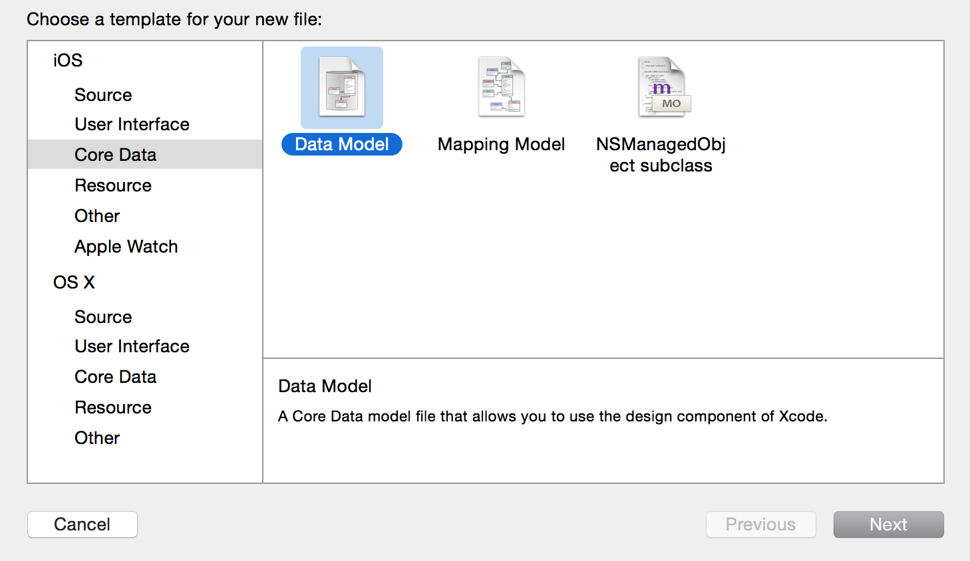This screenshot has height=561, width=970.
Task: Click the NSManagedObject subclass name label
Action: coord(661,155)
